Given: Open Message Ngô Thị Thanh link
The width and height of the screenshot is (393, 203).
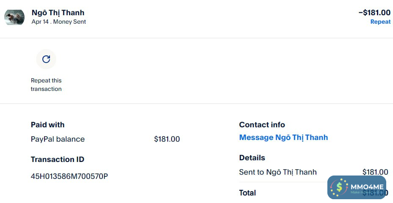Looking at the screenshot, I should (x=283, y=137).
